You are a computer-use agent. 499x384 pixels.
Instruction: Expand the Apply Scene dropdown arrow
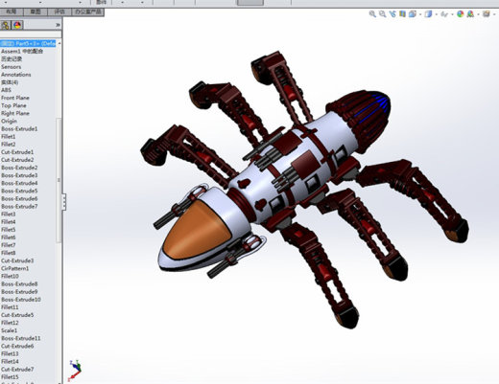tap(478, 14)
